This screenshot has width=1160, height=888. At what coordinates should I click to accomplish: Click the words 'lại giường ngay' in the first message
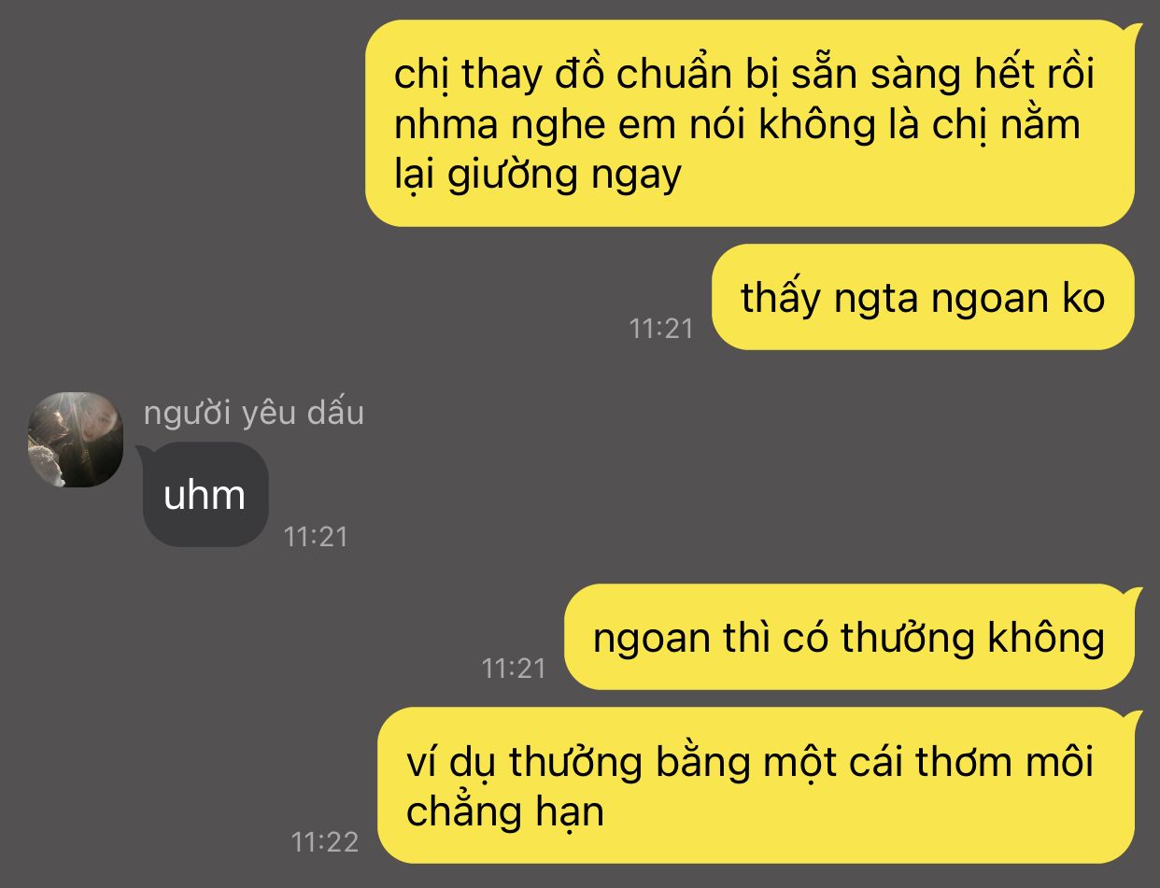click(x=538, y=175)
